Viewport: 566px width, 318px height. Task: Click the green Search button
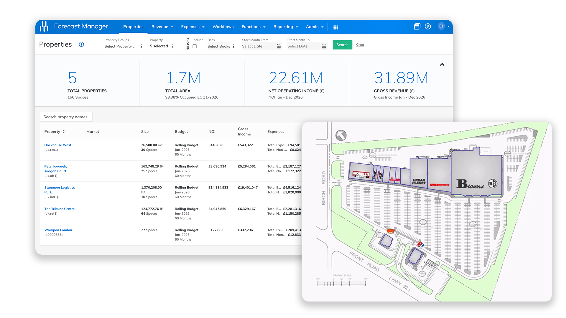click(342, 45)
